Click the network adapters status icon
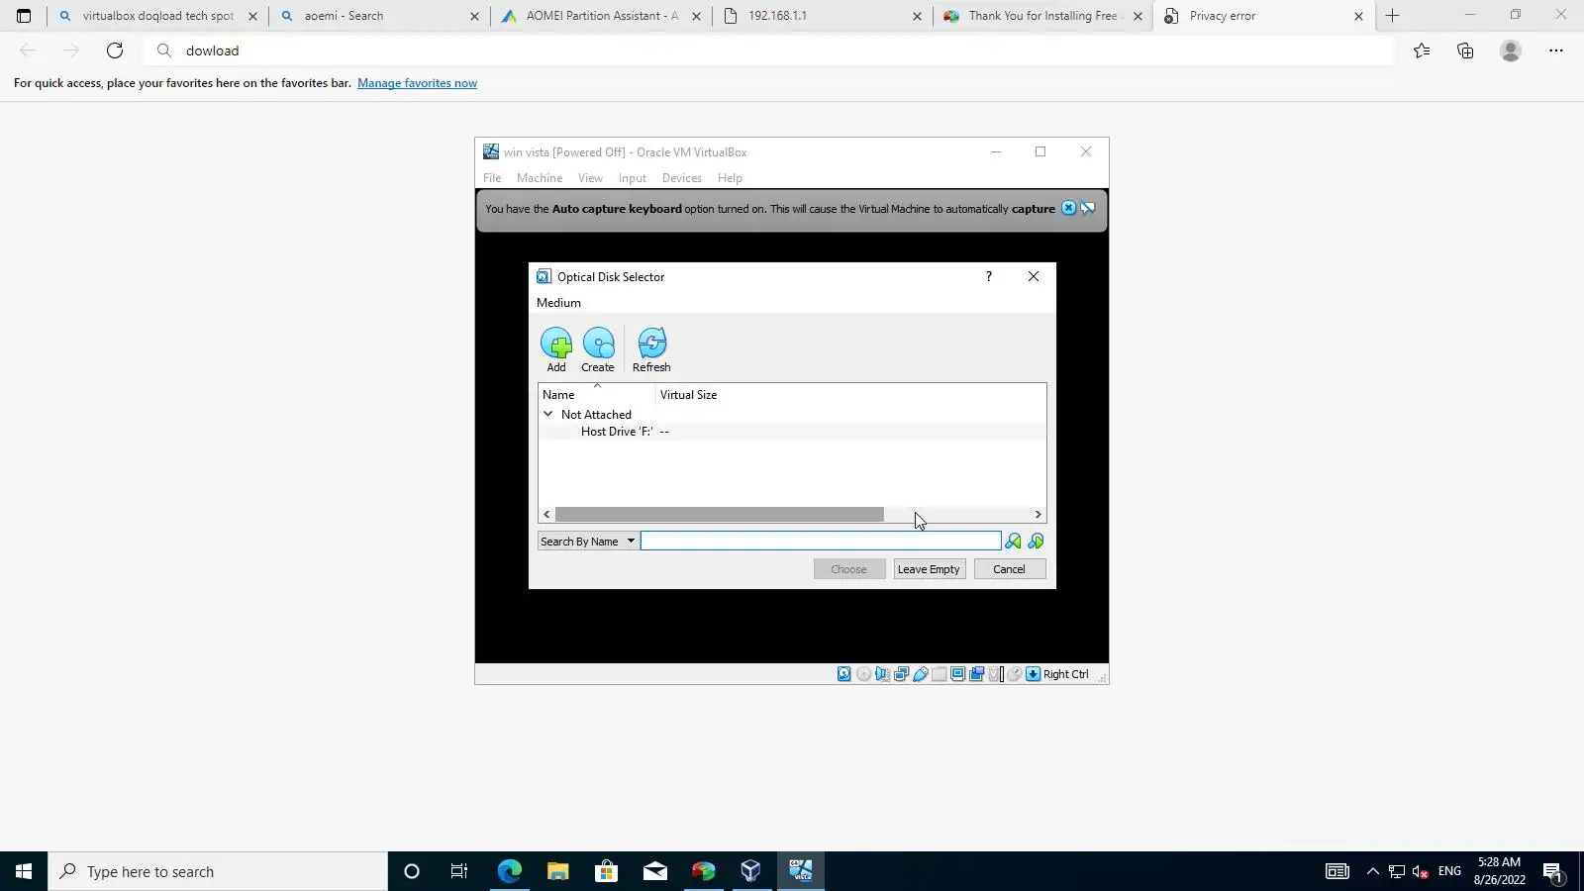The image size is (1584, 891). 901,674
